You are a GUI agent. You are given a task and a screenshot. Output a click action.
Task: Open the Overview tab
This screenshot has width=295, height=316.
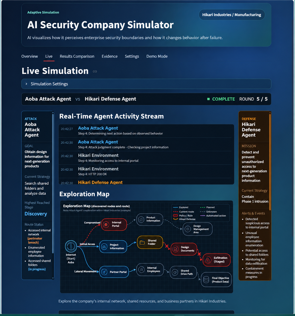29,56
